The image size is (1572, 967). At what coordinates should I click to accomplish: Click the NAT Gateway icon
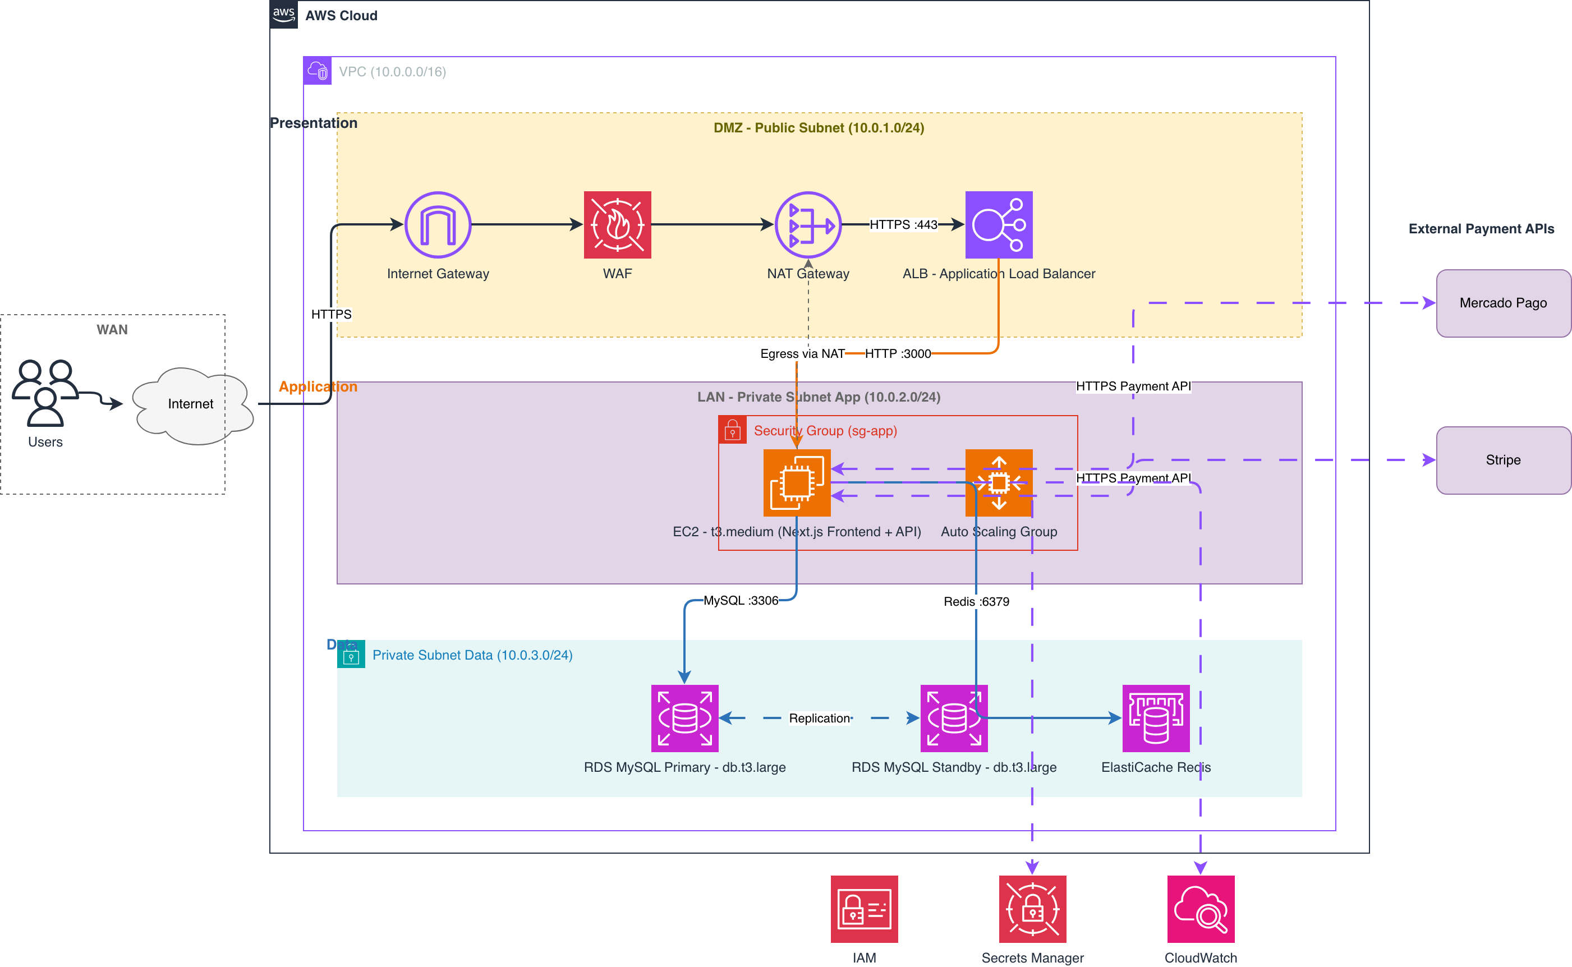[808, 224]
